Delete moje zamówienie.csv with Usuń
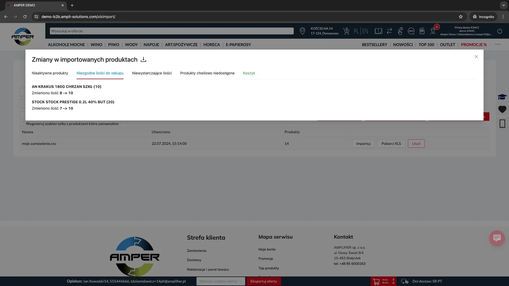 416,144
